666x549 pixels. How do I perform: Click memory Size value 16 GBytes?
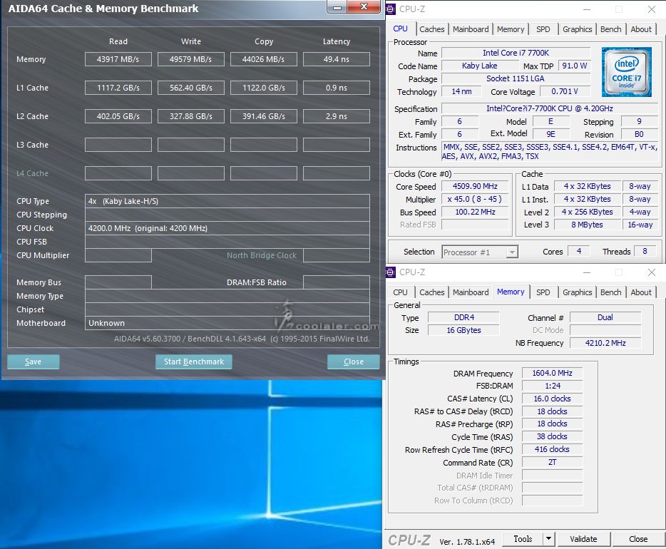pos(463,330)
